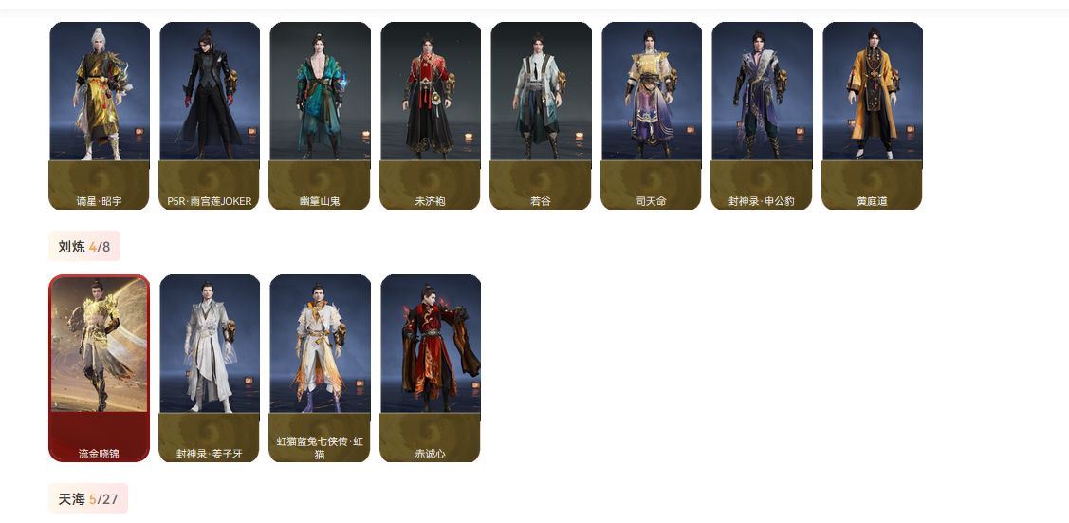Click the 未济袍 name label
This screenshot has width=1069, height=523.
[x=431, y=201]
